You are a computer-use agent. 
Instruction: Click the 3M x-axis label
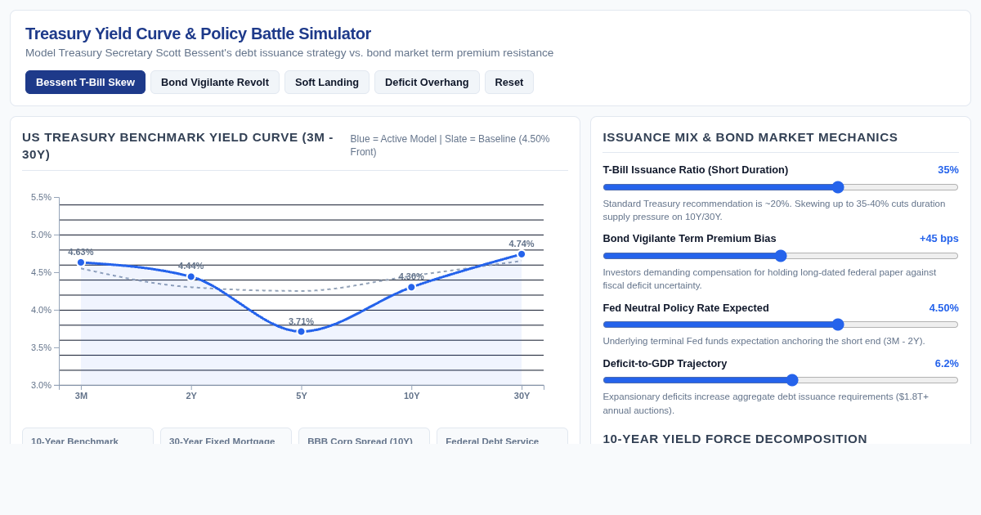[x=81, y=396]
